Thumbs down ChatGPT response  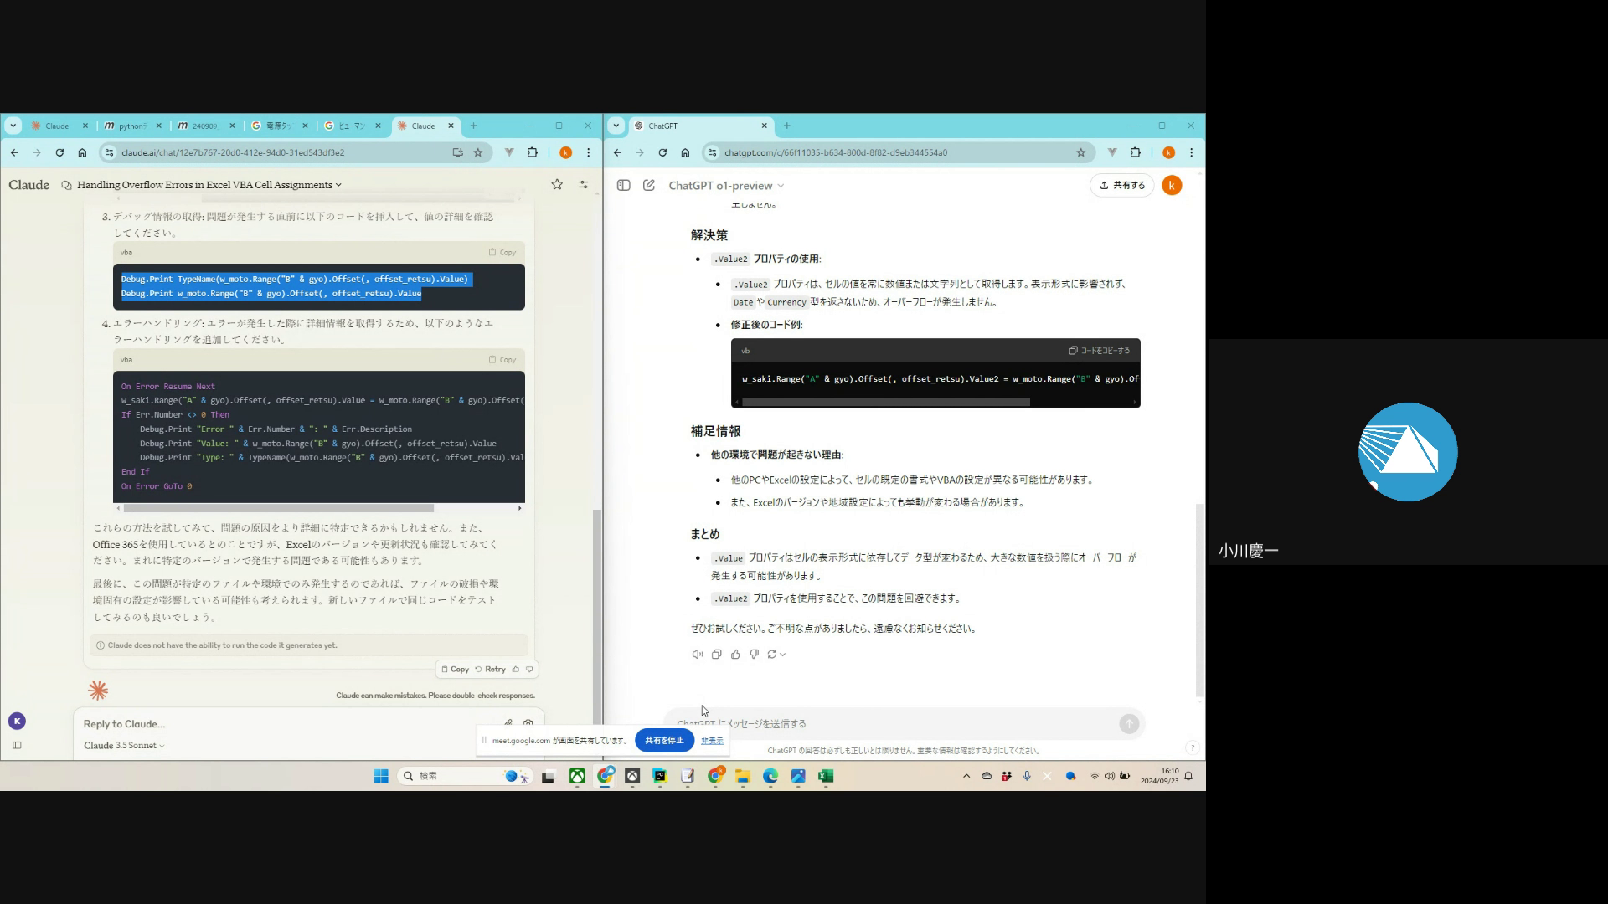(754, 655)
